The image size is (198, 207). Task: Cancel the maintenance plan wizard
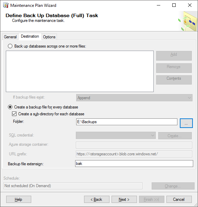(x=179, y=199)
